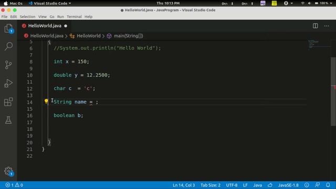Open the Explorer view in activity bar
This screenshot has height=189, width=336.
pos(8,28)
